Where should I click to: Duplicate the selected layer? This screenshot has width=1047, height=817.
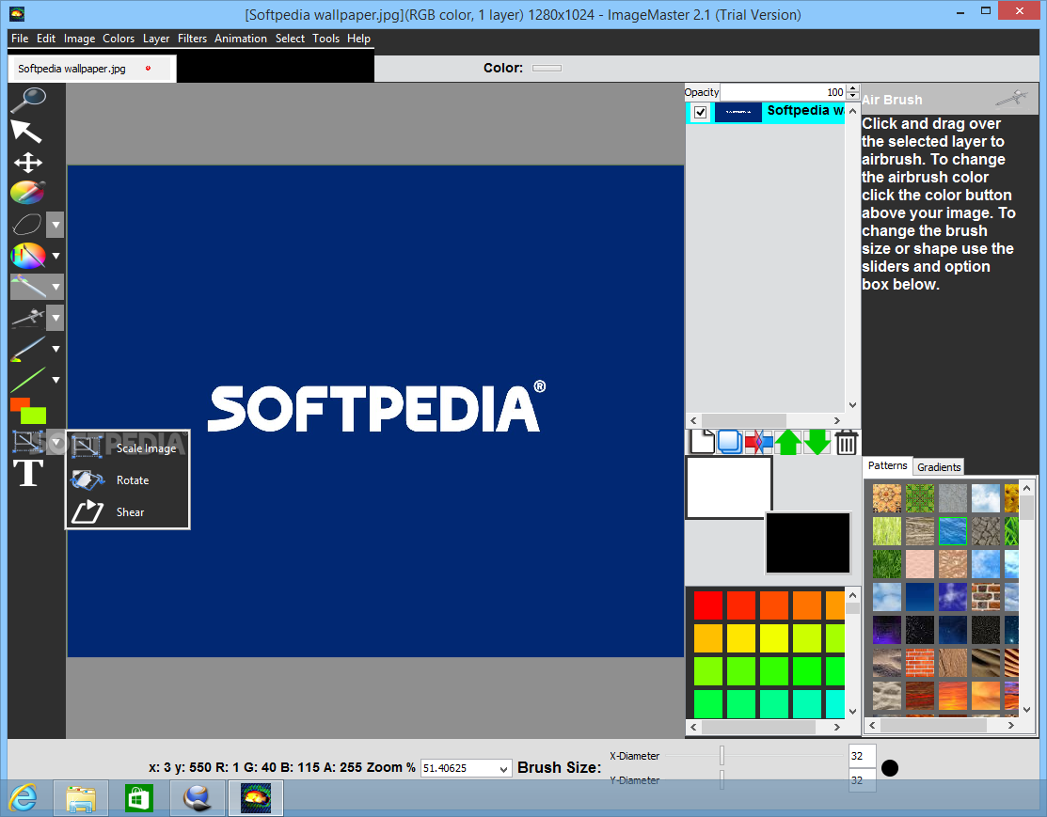[x=730, y=442]
